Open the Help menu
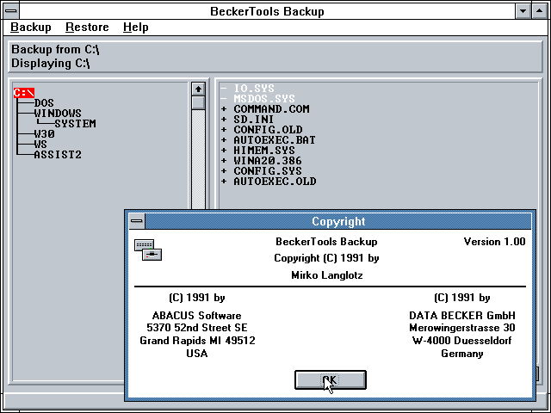The height and width of the screenshot is (413, 551). 136,27
